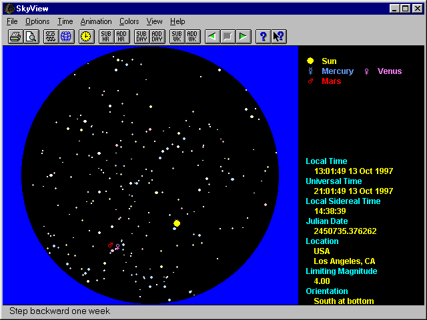Step backward one week with SUB WK
Viewport: 427px width, 320px height.
point(177,37)
